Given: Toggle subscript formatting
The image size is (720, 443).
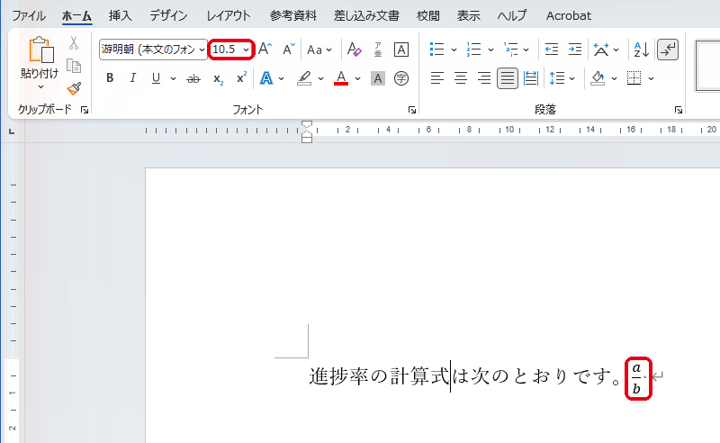Looking at the screenshot, I should (218, 79).
